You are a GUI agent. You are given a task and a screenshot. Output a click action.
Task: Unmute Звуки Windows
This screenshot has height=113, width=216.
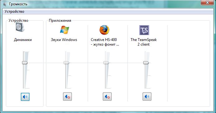(x=67, y=97)
